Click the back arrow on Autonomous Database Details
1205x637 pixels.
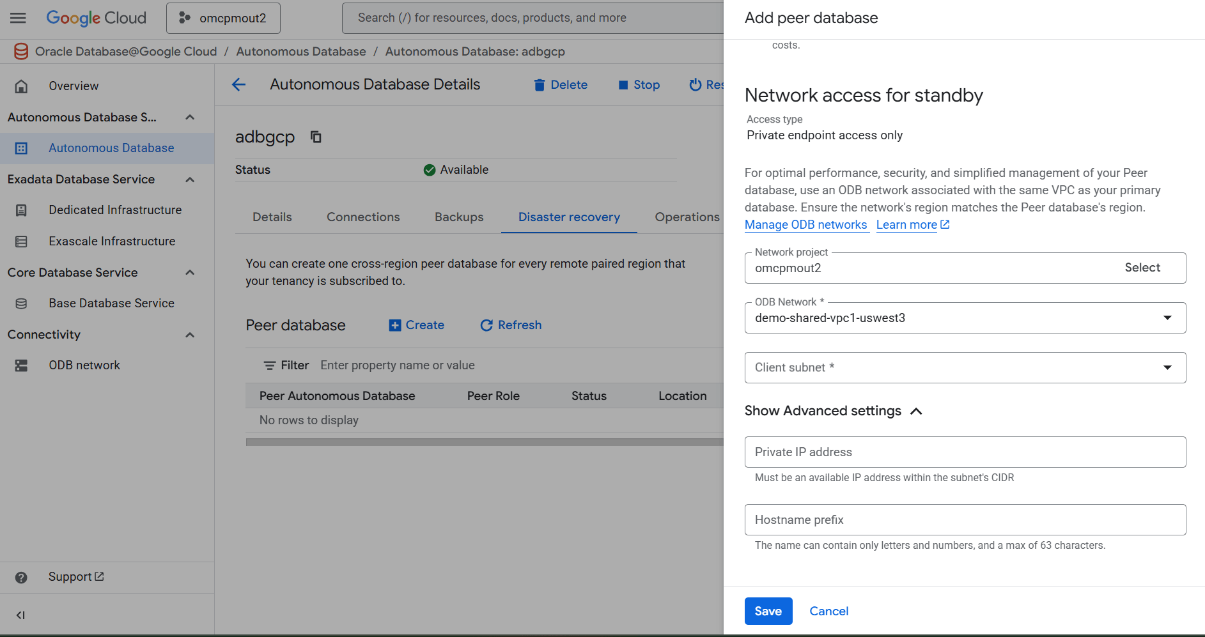coord(238,84)
